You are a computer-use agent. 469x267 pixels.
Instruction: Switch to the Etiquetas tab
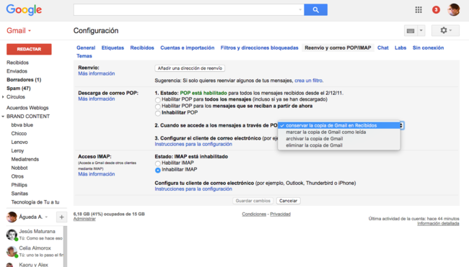[113, 47]
